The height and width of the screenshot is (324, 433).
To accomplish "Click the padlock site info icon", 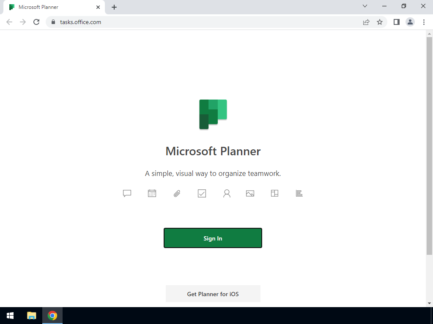I will tap(53, 22).
